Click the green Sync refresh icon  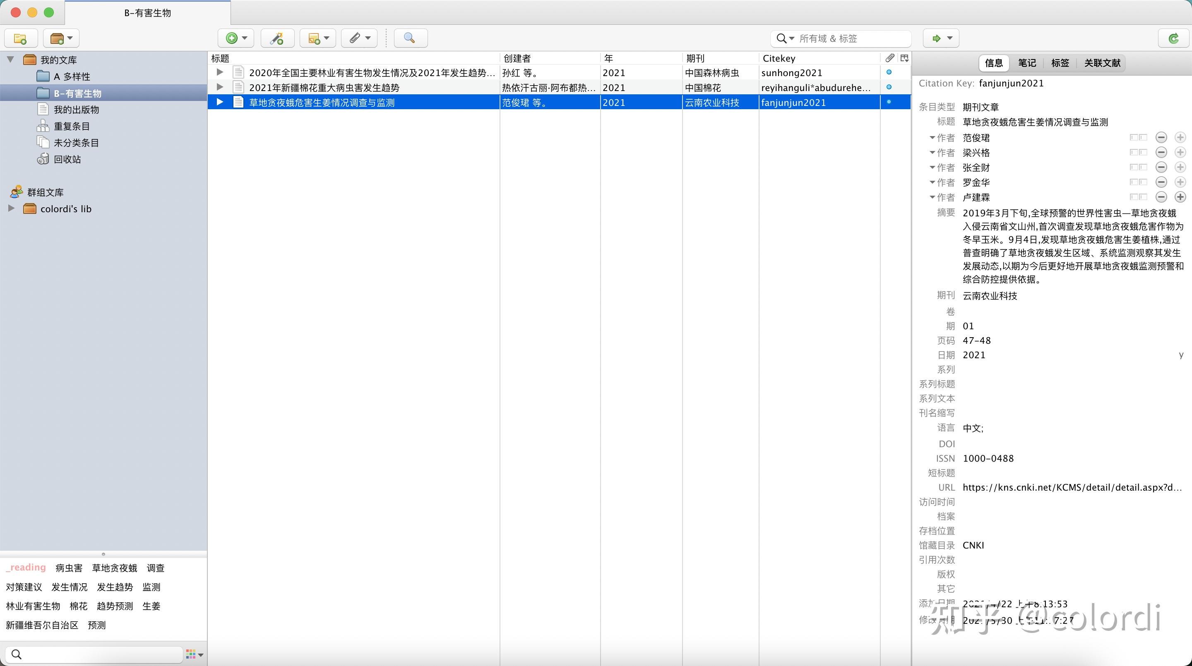(1173, 38)
